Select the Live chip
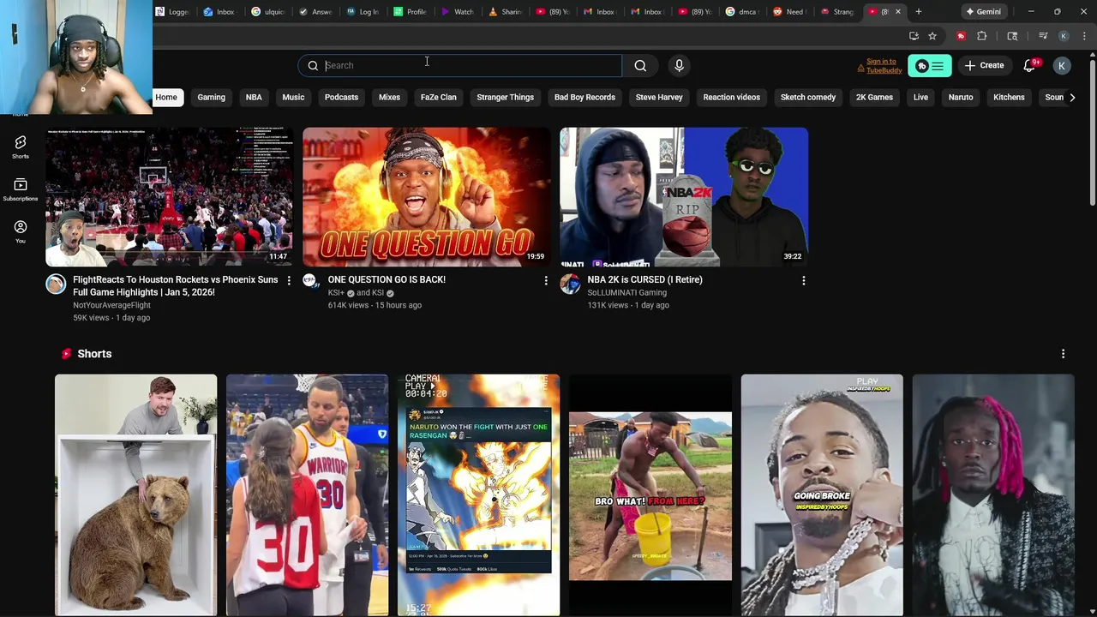This screenshot has width=1097, height=617. click(x=920, y=97)
